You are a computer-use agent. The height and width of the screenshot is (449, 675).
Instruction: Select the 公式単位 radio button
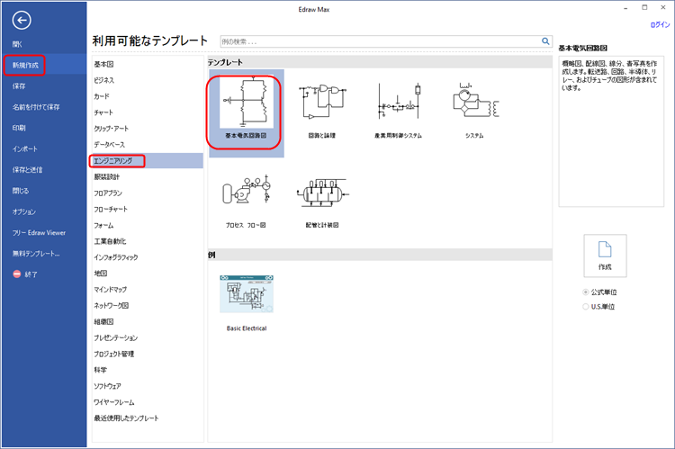tap(586, 292)
